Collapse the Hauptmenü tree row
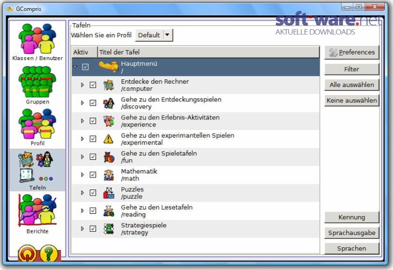This screenshot has height=270, width=393. 75,67
